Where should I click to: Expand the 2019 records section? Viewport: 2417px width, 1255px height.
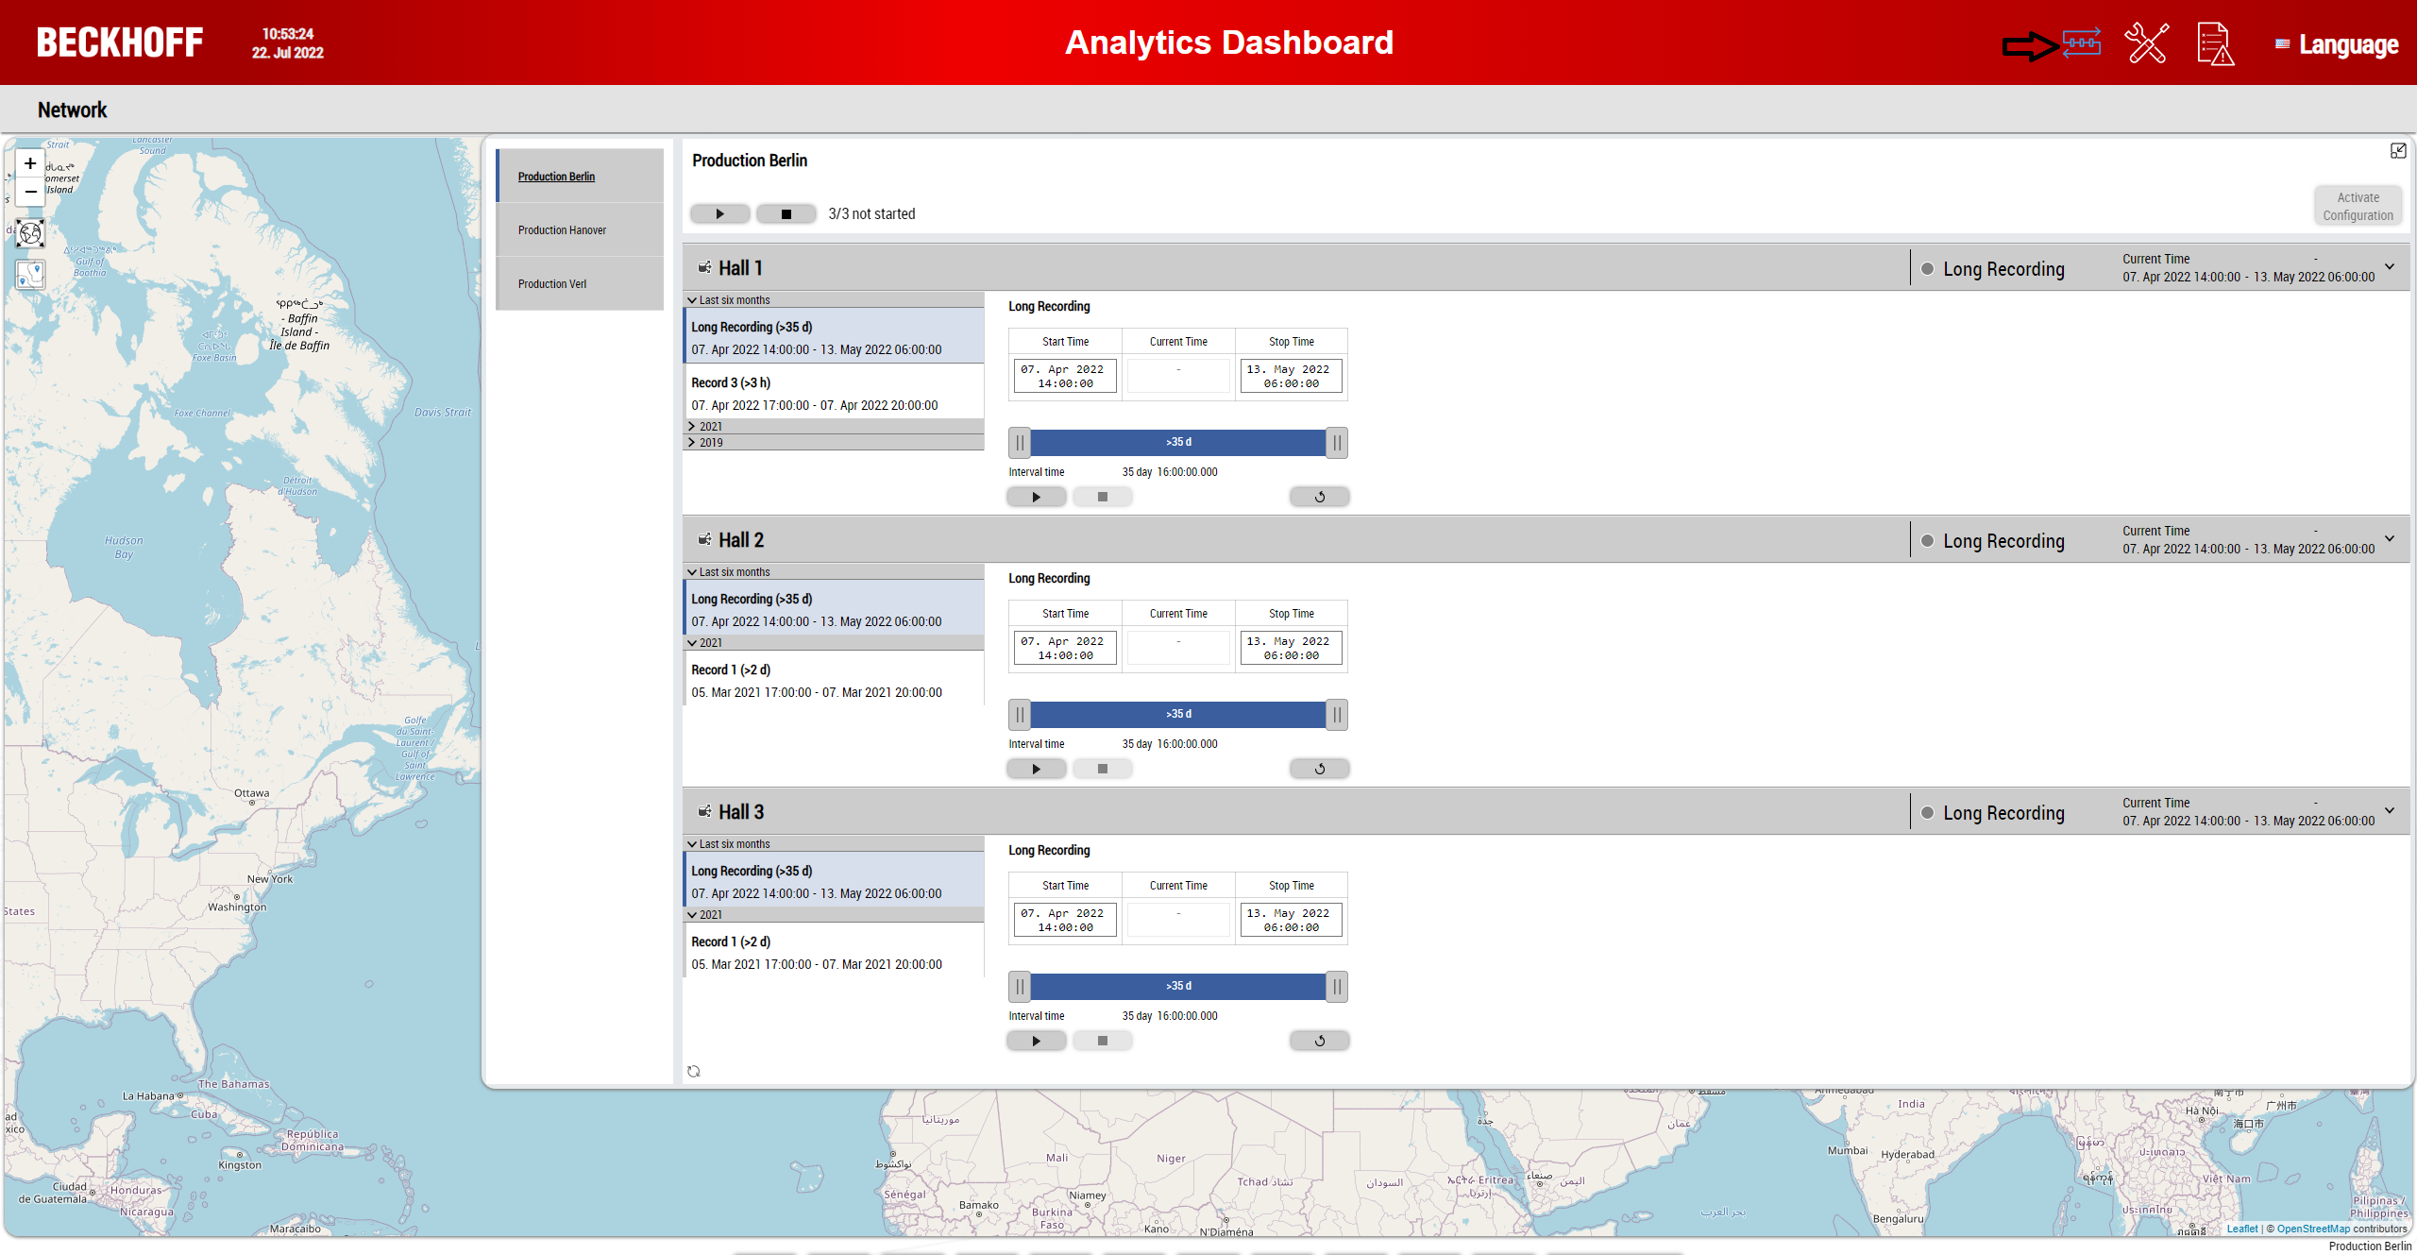(x=690, y=443)
